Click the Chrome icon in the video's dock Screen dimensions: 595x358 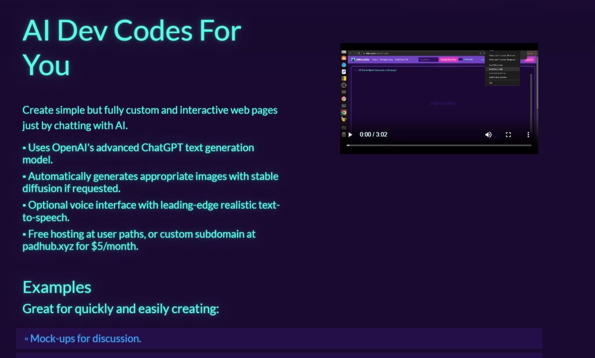[344, 113]
